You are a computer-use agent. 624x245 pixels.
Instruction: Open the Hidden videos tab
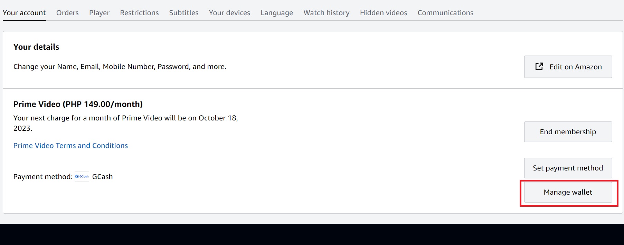tap(384, 13)
